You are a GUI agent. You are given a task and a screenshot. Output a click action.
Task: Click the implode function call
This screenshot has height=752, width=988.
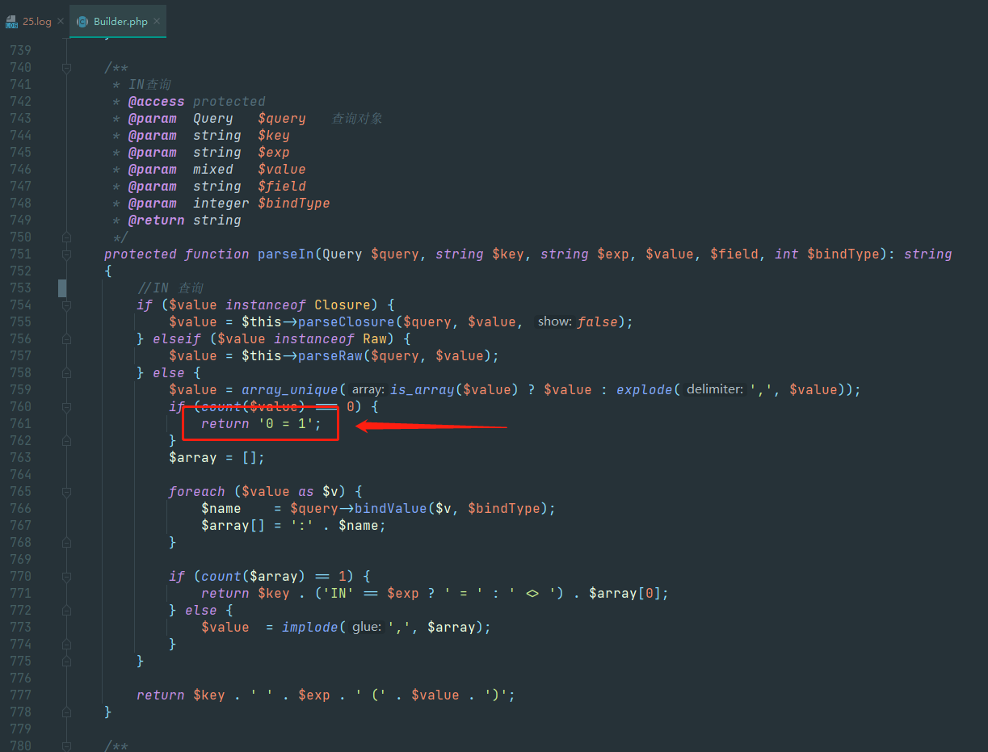pos(310,628)
